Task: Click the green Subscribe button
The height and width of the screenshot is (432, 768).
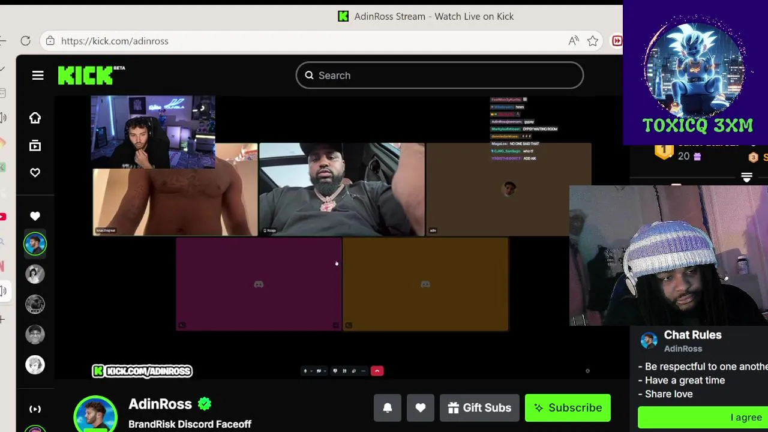Action: 568,408
